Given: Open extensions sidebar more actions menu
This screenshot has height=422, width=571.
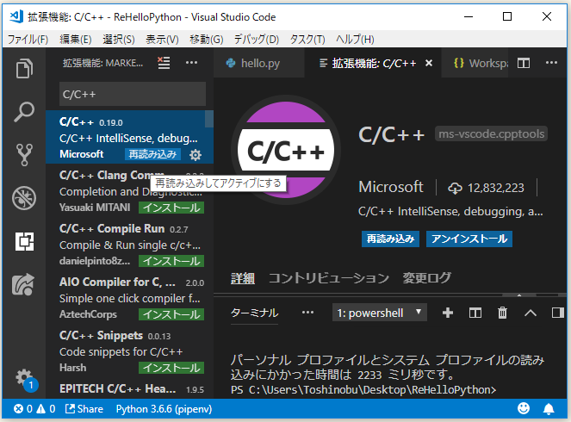Looking at the screenshot, I should (191, 63).
